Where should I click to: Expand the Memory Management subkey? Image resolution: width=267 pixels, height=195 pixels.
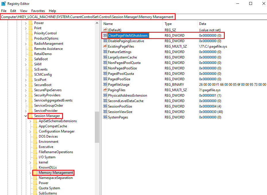click(30, 173)
